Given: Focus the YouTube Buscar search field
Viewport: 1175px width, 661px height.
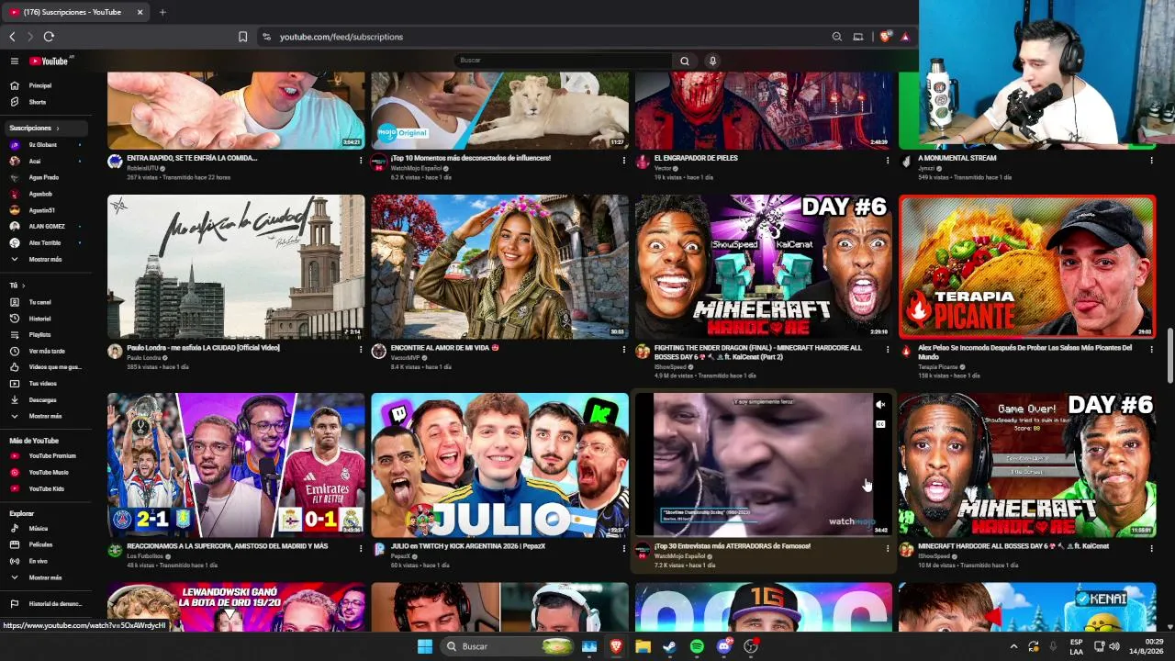Looking at the screenshot, I should click(564, 61).
